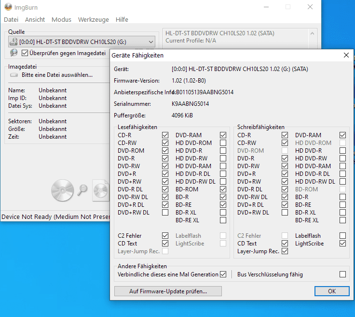The image size is (355, 317).
Task: Click Auf Firmware-Update prüfen button
Action: coord(168,291)
